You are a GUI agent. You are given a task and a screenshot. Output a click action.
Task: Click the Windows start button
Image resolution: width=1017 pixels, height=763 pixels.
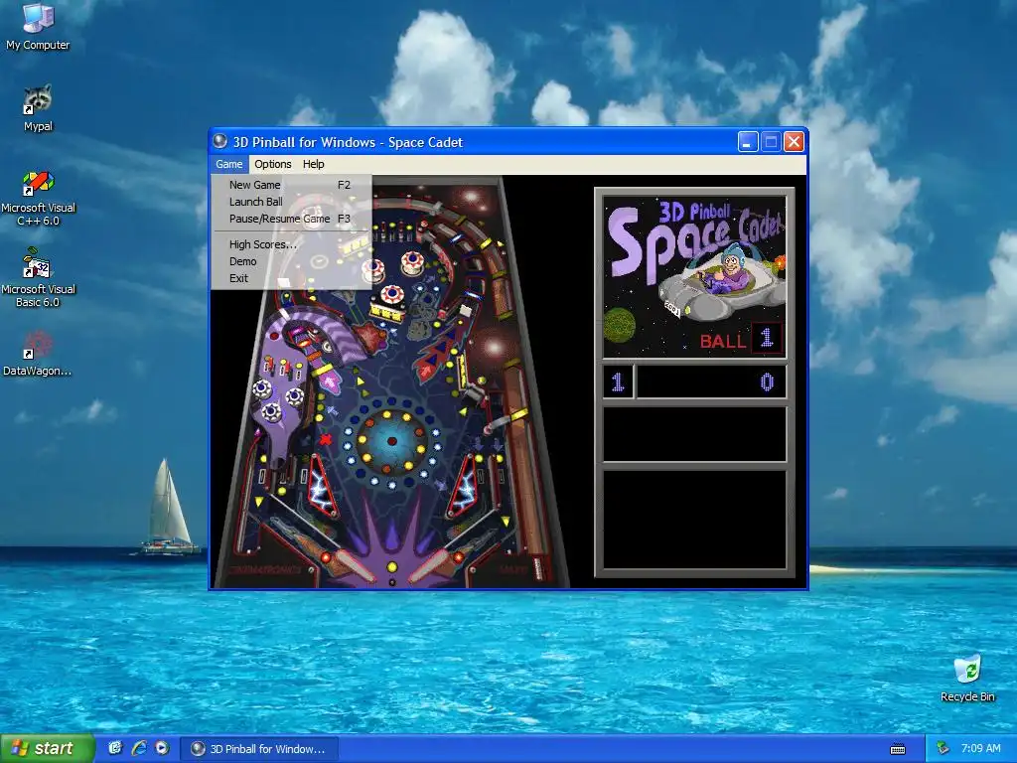pos(46,748)
